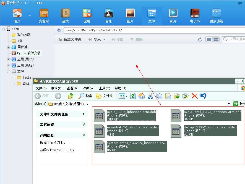This screenshot has height=184, width=245.
Task: Click the copy icon in Explorer toolbar
Action: [x=159, y=96]
